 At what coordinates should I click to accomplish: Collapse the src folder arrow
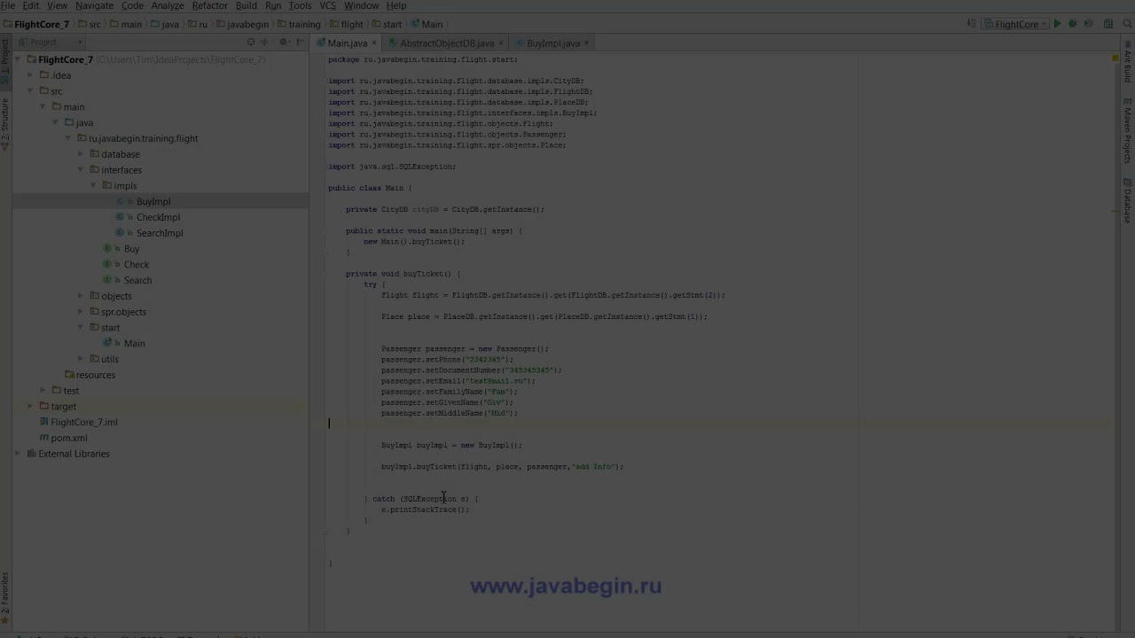pyautogui.click(x=30, y=91)
